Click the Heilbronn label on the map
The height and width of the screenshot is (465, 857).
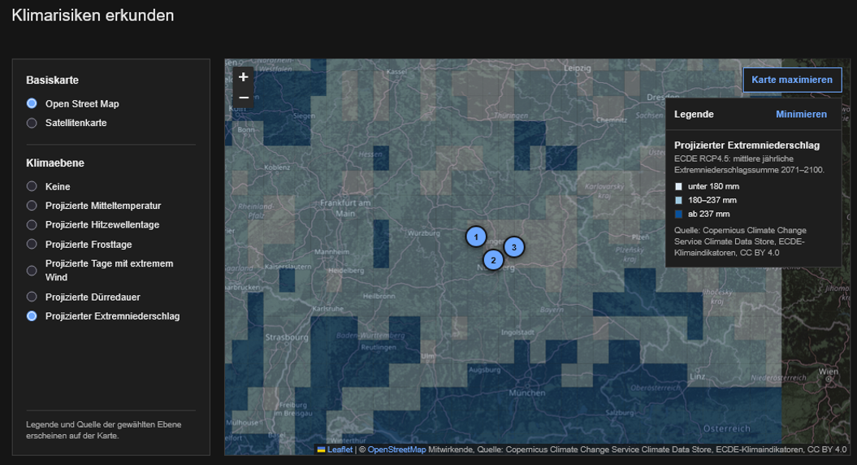pos(379,296)
